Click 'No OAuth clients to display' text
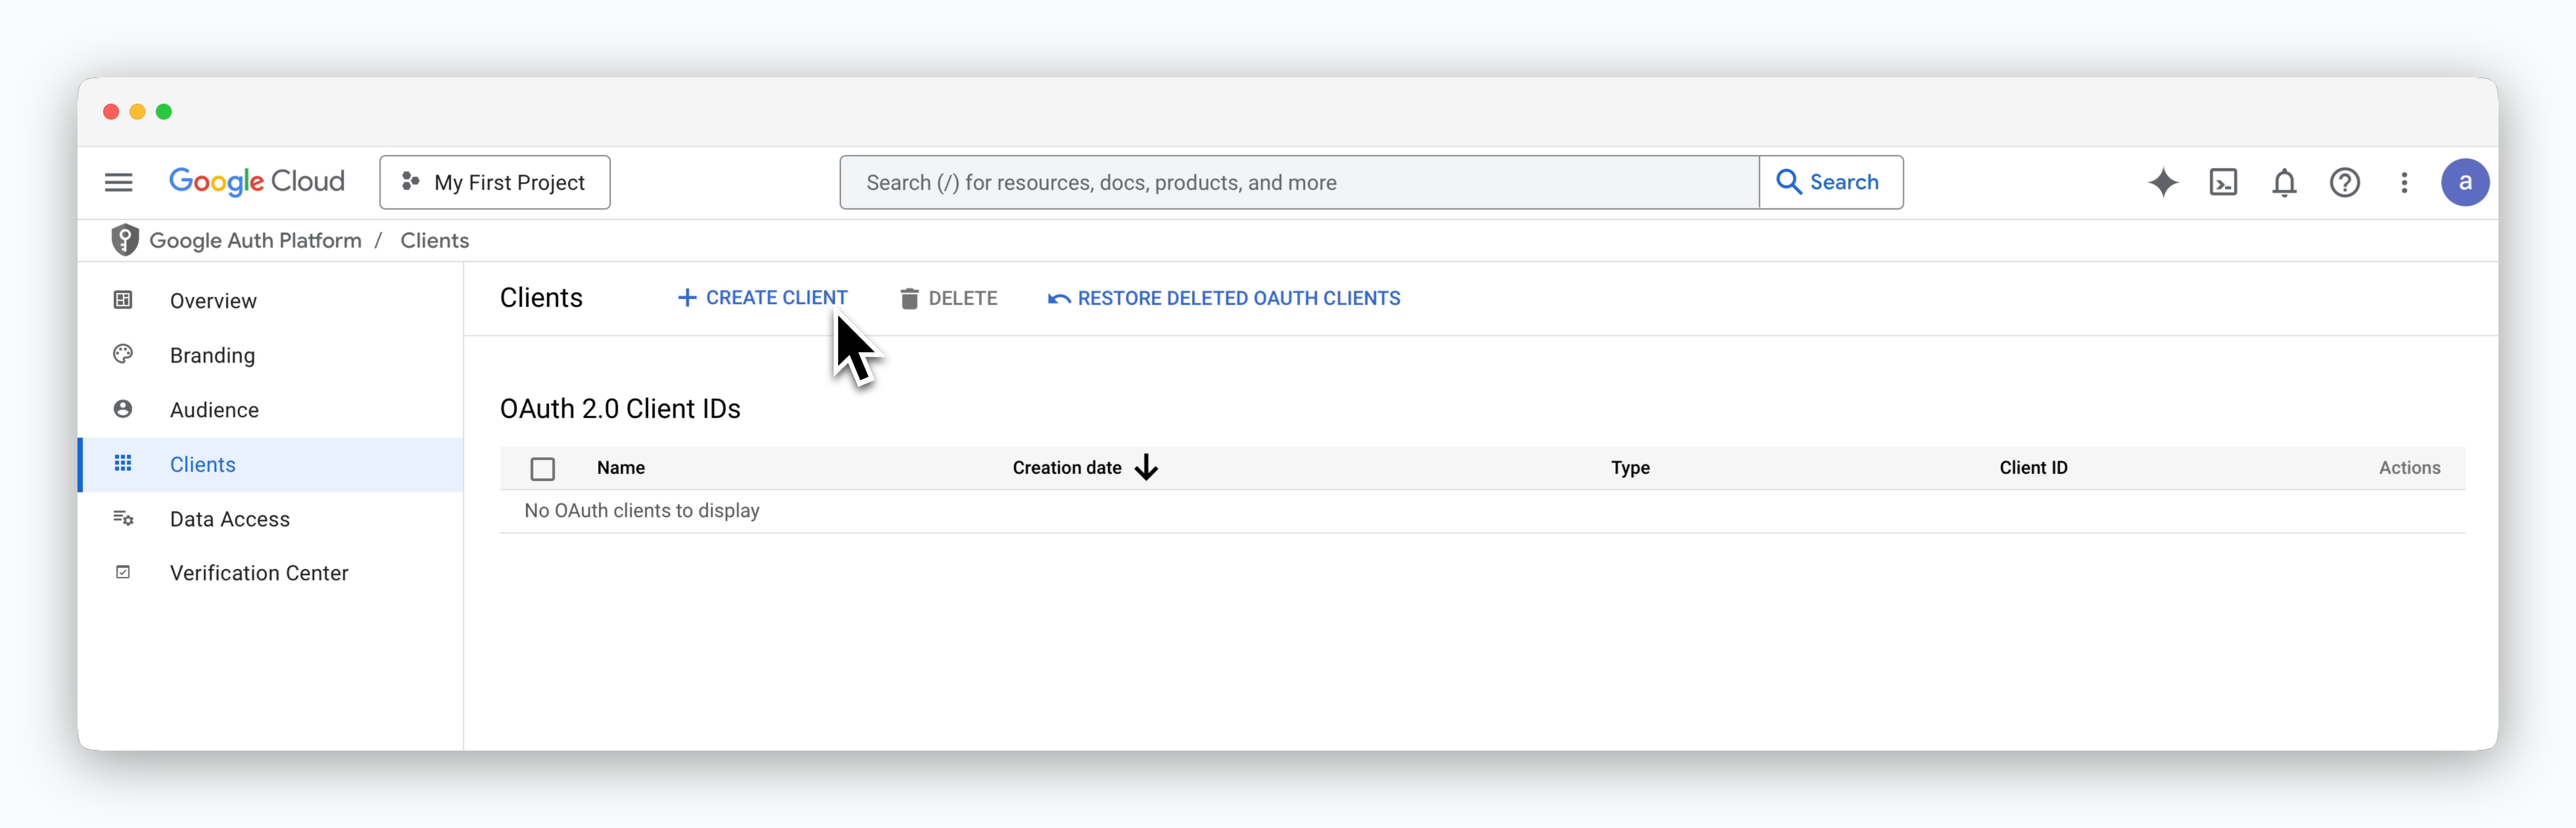Image resolution: width=2576 pixels, height=828 pixels. tap(642, 511)
